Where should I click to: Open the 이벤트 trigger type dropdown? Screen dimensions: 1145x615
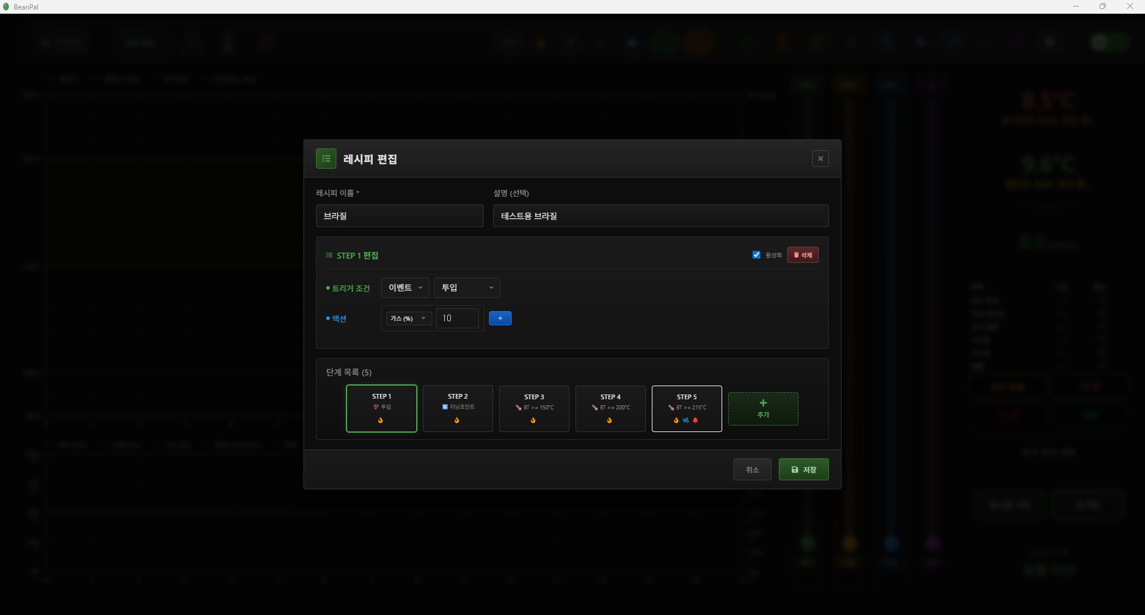pyautogui.click(x=405, y=288)
